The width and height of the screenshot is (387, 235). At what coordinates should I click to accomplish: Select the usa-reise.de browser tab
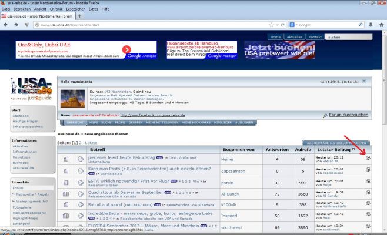click(x=37, y=16)
